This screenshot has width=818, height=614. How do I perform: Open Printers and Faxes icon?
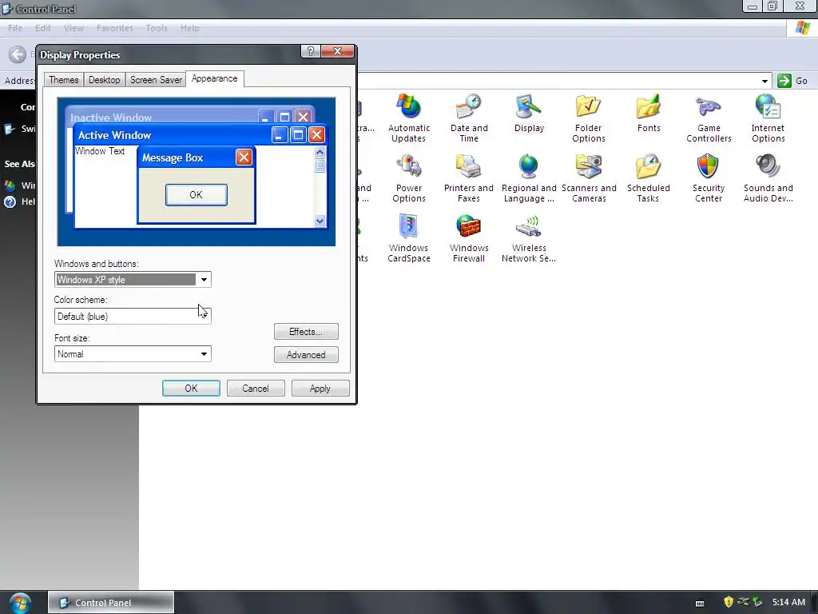tap(468, 178)
